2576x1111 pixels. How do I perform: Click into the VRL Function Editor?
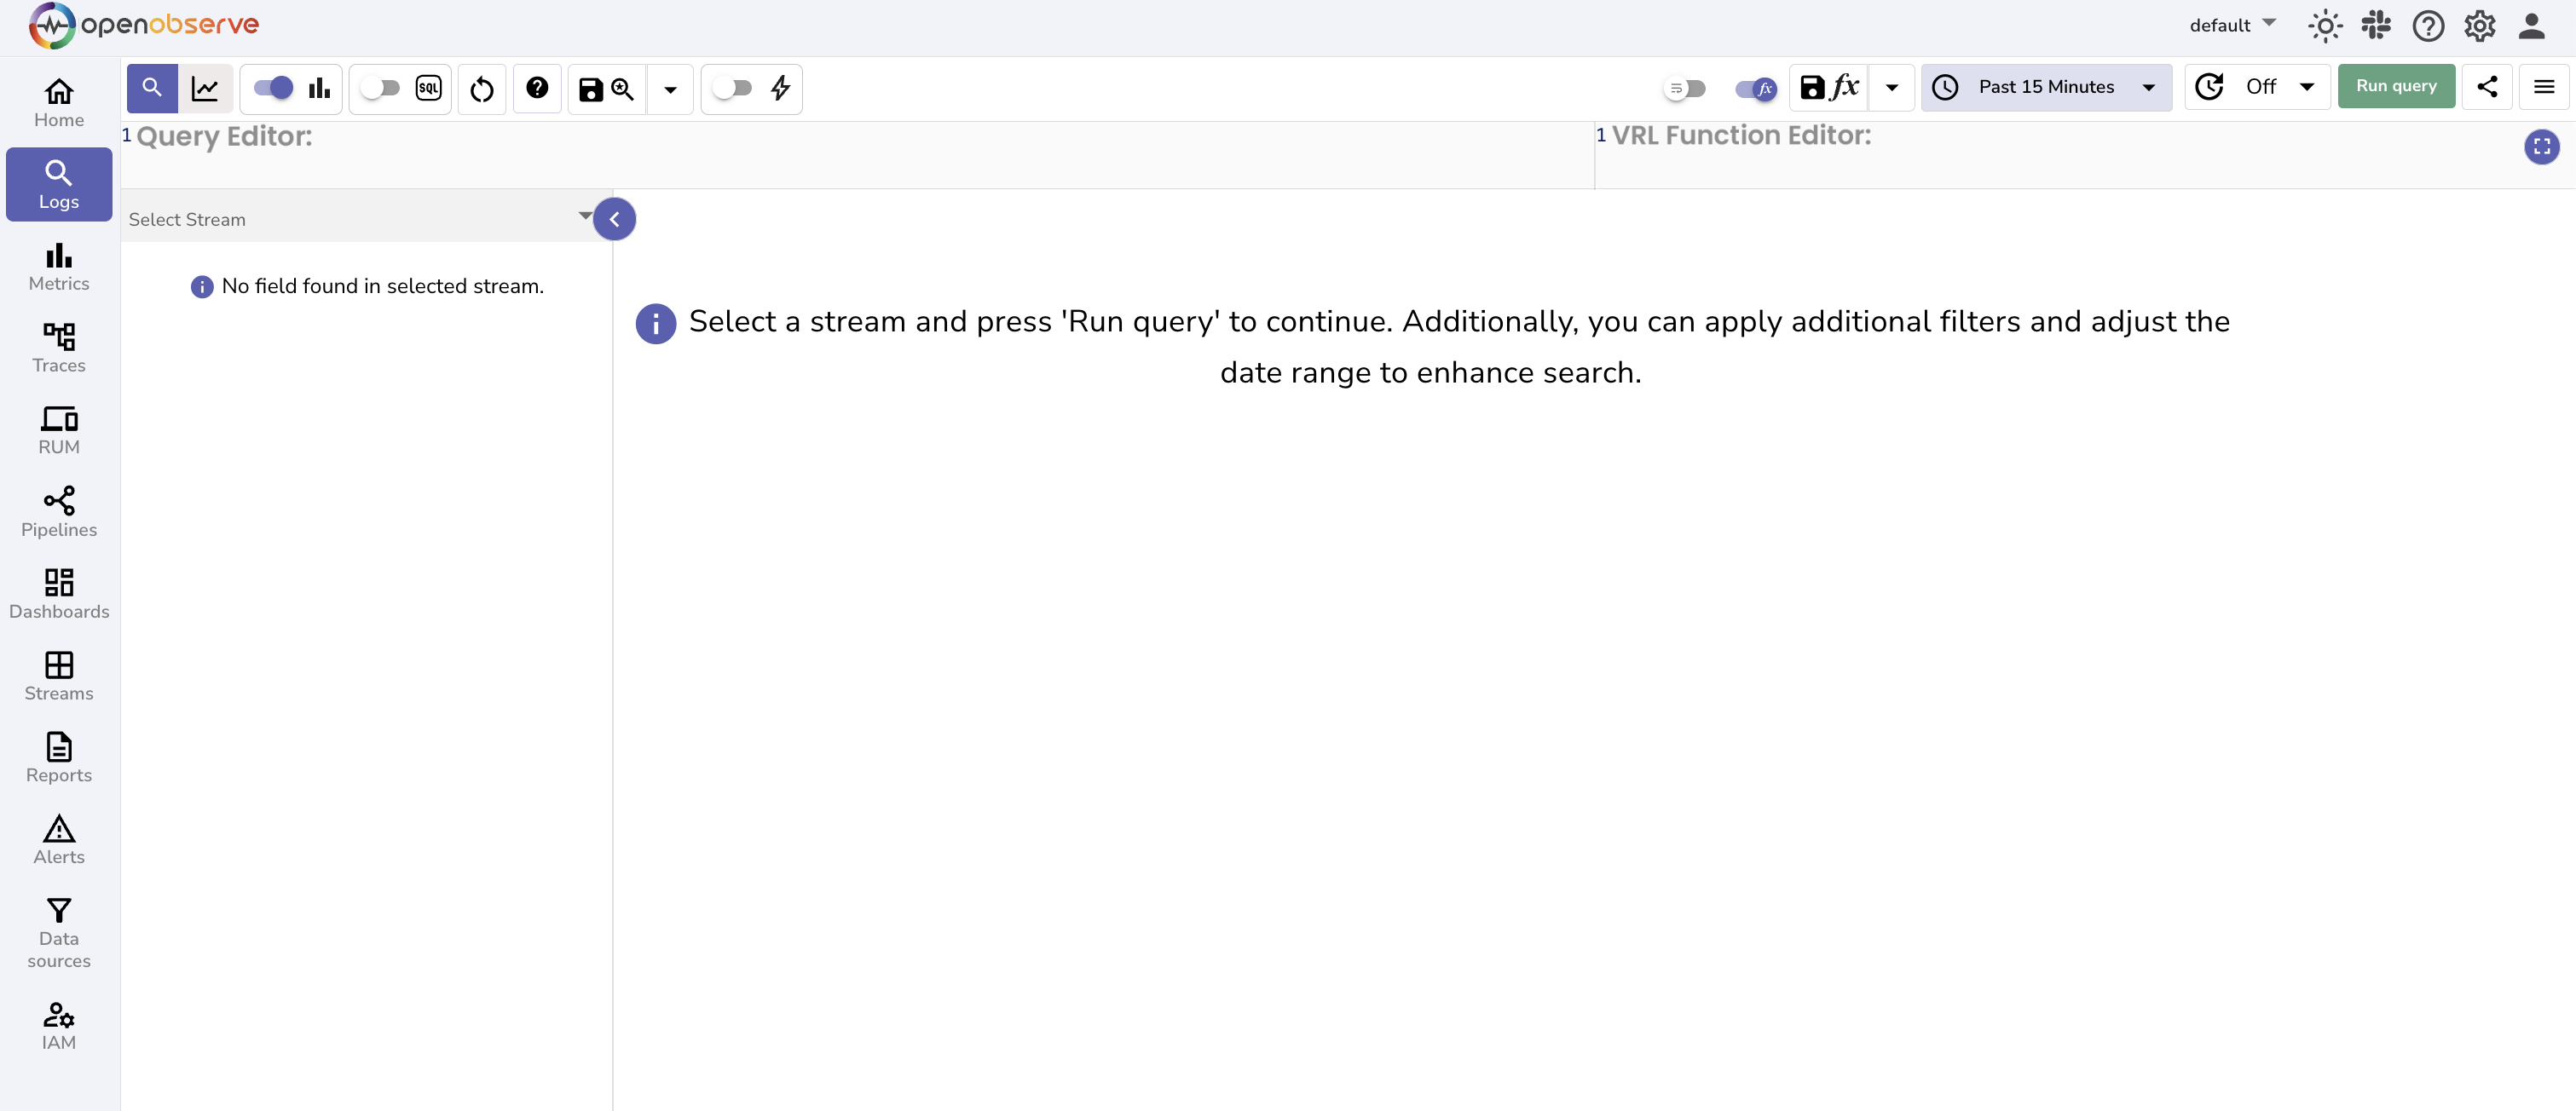point(2083,156)
